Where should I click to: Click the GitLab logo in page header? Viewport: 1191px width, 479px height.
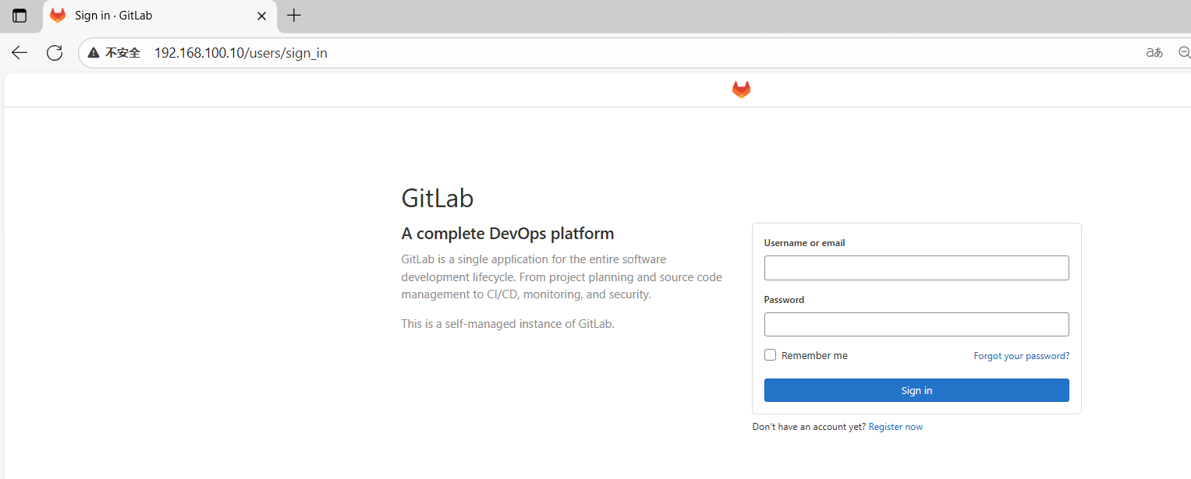pos(741,90)
